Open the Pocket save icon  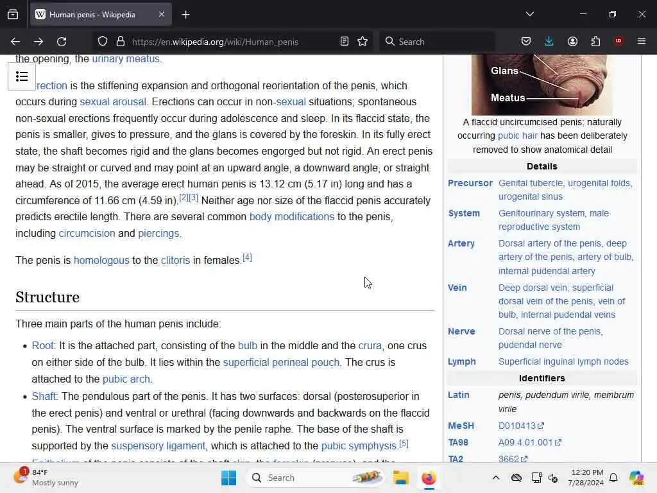(526, 41)
